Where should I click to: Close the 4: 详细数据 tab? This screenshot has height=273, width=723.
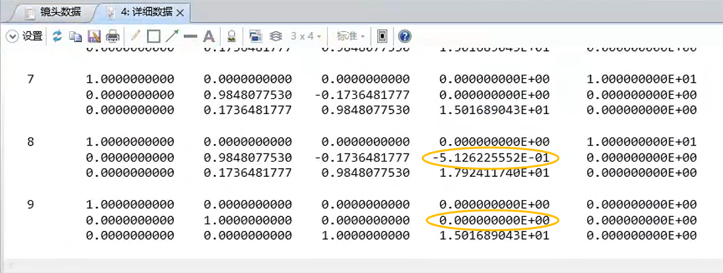(x=180, y=12)
